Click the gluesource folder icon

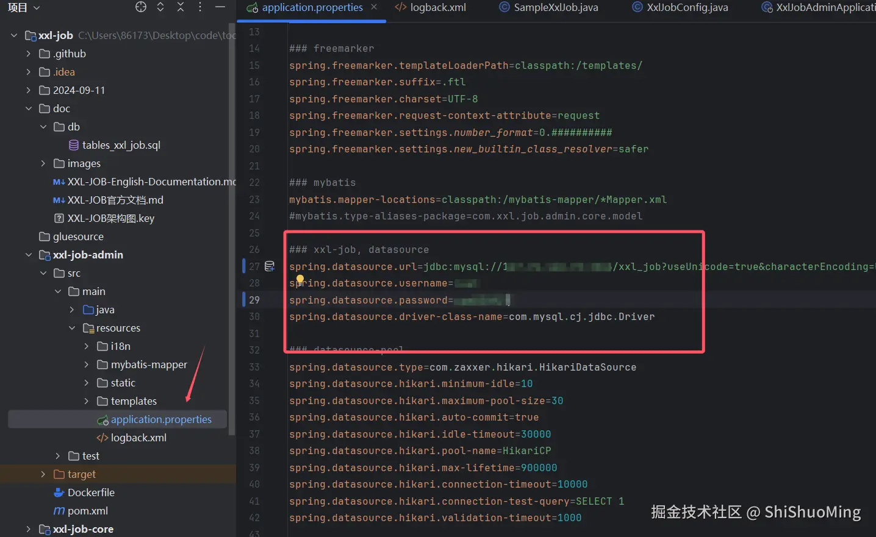(x=45, y=236)
